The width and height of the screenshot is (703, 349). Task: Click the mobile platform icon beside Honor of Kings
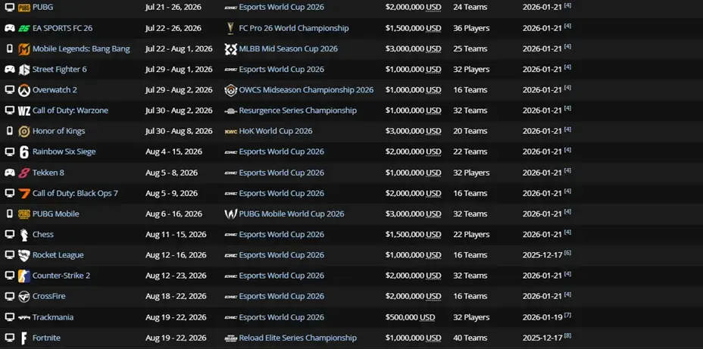[x=9, y=131]
